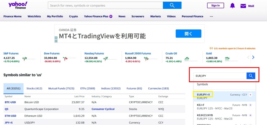267x125 pixels.
Task: Open ETH-USD symbol link
Action: coord(10,116)
